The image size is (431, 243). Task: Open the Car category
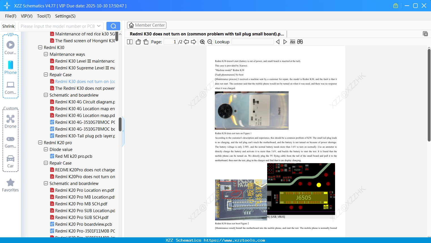(10, 161)
